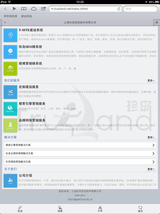
Task: Click the 沪ICP备09078302号-30 footer text
Action: [80, 200]
